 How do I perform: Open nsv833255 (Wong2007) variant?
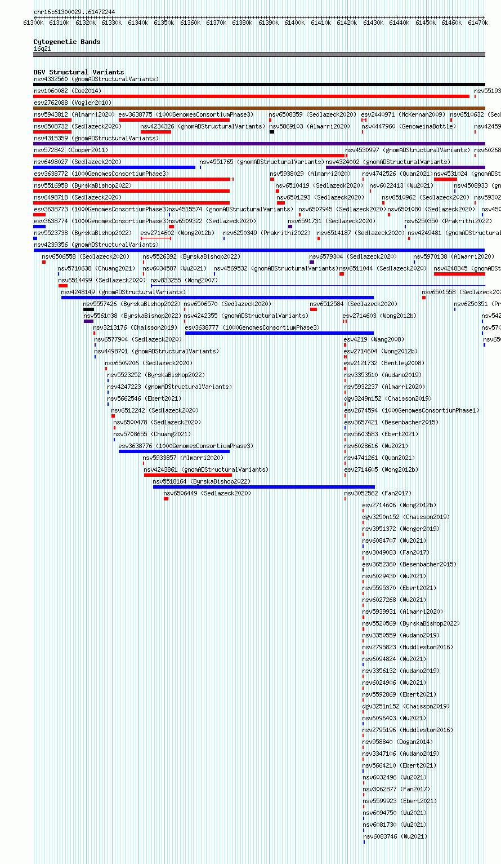[x=184, y=280]
